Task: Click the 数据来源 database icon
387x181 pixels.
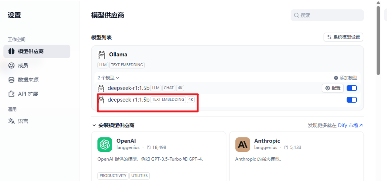Action: 11,80
